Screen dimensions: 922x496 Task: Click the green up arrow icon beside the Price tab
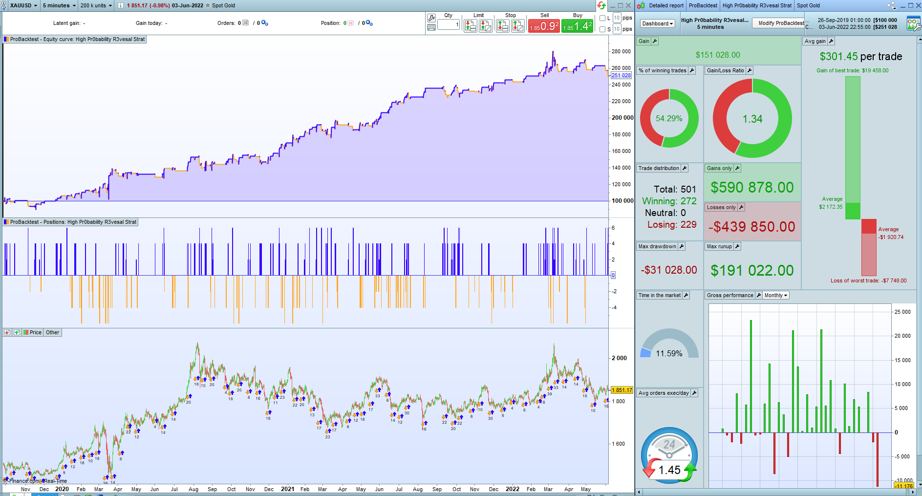pos(17,332)
